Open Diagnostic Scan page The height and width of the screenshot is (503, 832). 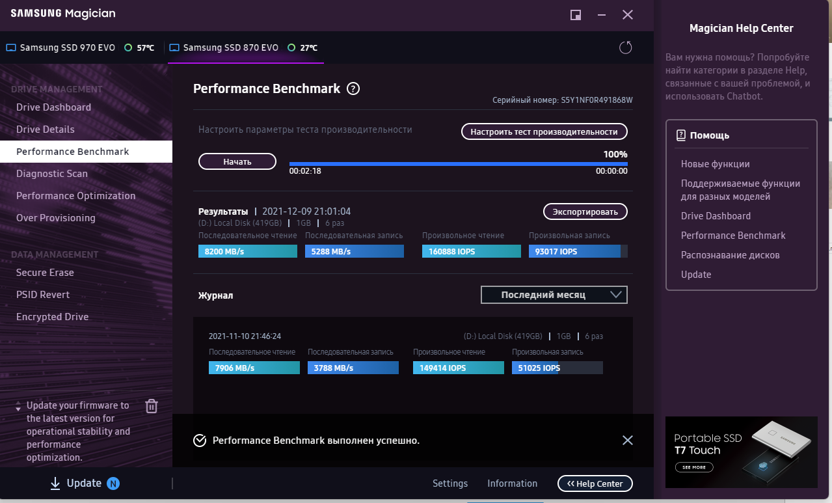52,174
